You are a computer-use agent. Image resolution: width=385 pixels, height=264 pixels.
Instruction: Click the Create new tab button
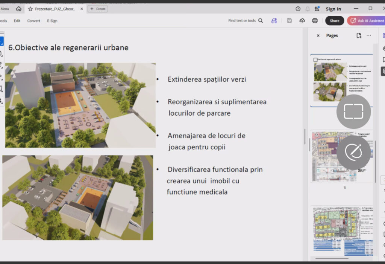(98, 9)
